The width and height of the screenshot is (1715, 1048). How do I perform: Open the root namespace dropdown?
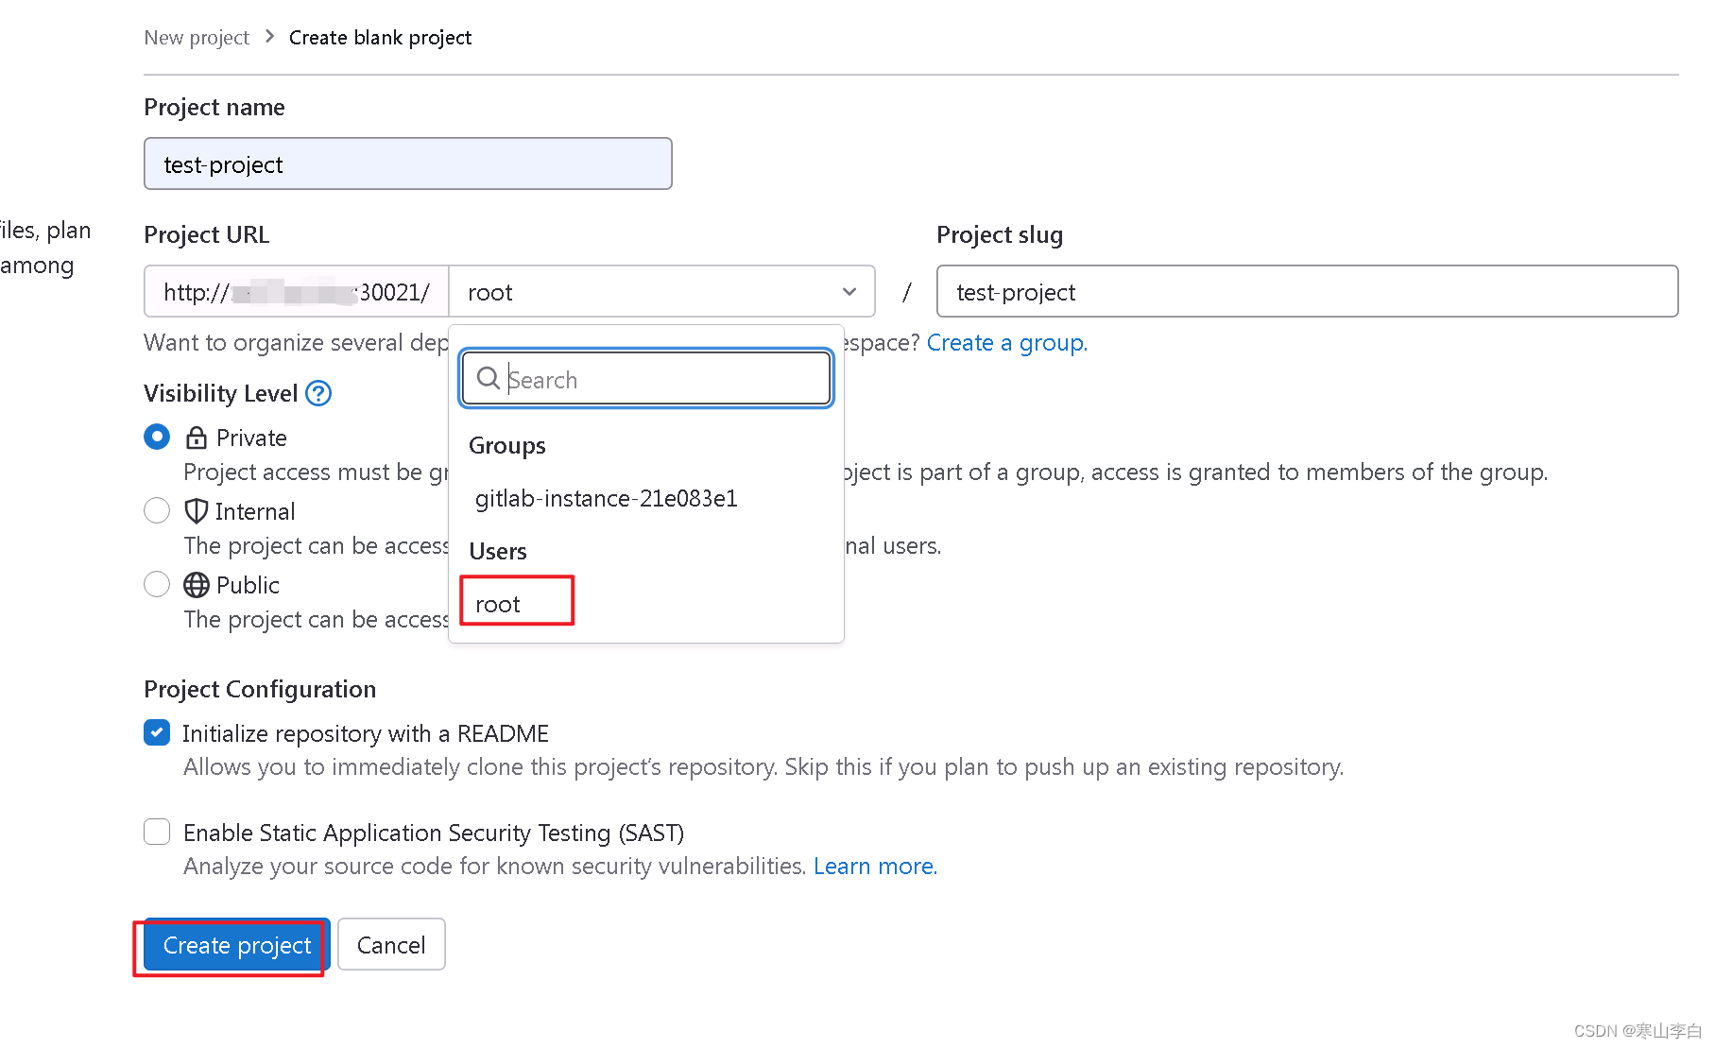661,291
